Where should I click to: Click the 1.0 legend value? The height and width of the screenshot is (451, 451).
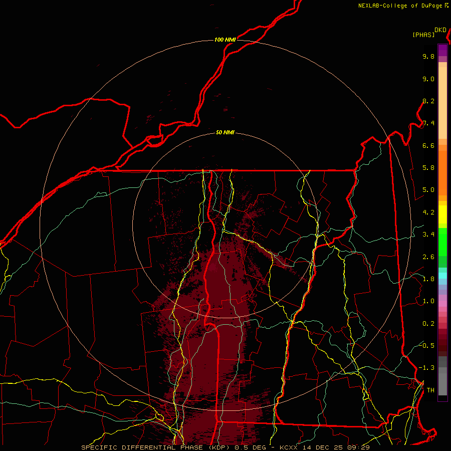coord(428,301)
